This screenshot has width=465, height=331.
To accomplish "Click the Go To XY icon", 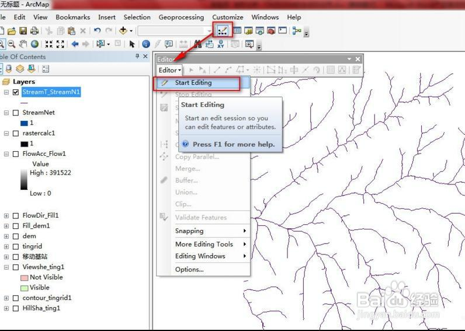I will (221, 44).
